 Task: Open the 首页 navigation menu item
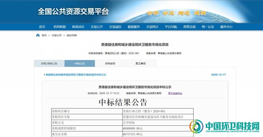(x=42, y=27)
